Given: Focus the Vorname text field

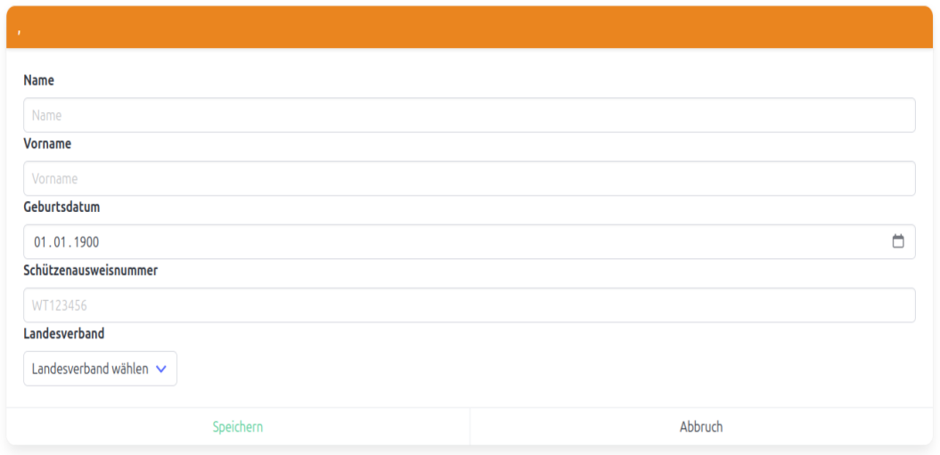Looking at the screenshot, I should (x=469, y=178).
